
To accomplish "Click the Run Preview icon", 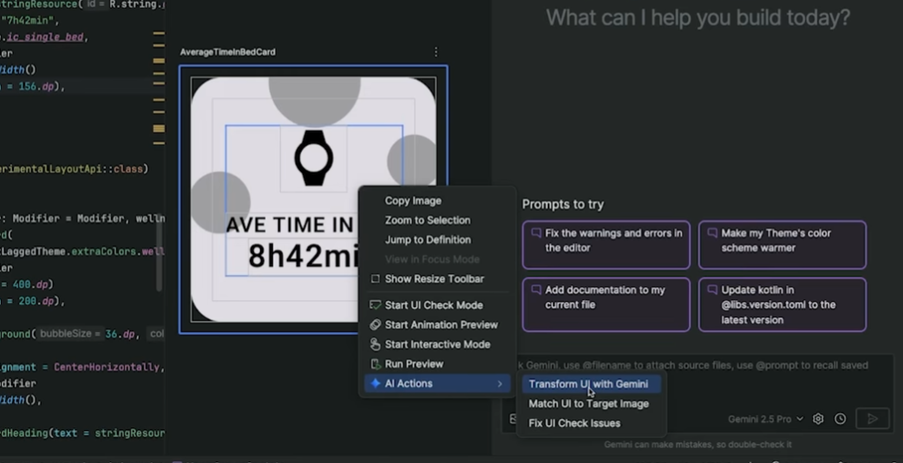I will [376, 364].
